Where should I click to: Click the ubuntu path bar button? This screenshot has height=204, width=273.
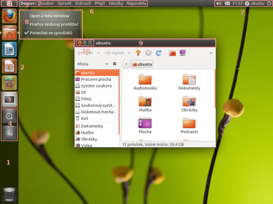tap(142, 64)
